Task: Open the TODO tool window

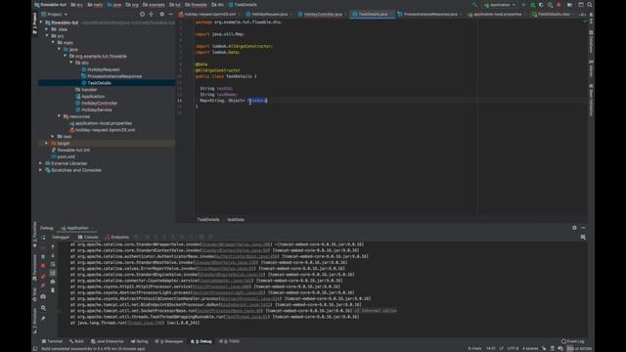Action: pyautogui.click(x=229, y=341)
